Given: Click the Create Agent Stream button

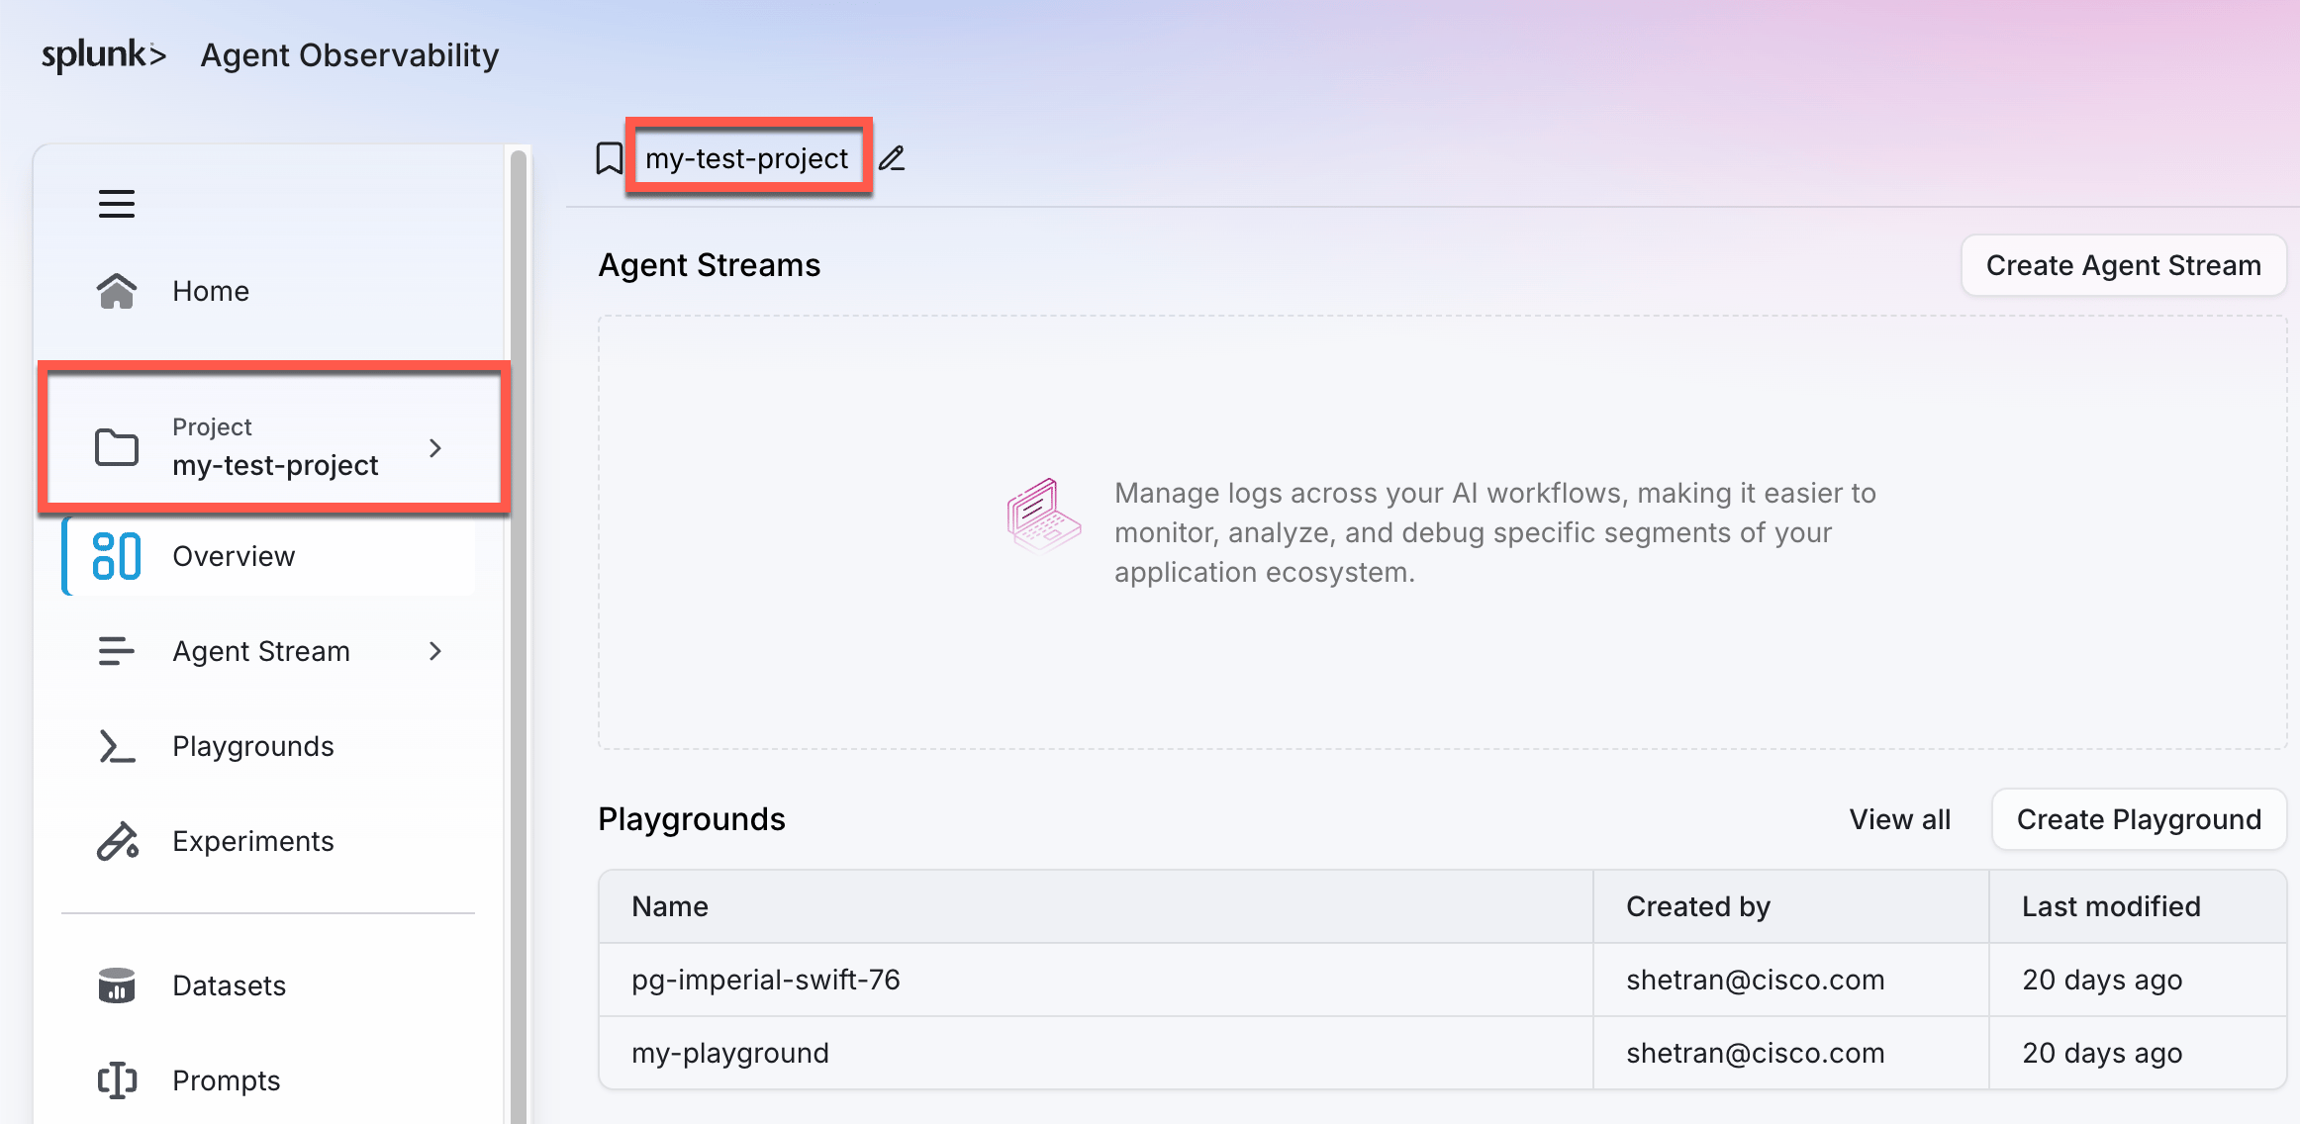Looking at the screenshot, I should pos(2124,265).
